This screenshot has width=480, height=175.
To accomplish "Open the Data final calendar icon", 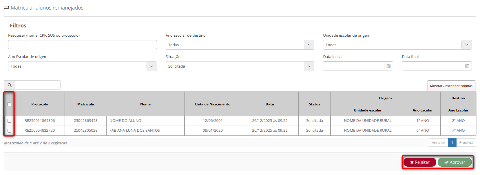I will click(x=467, y=66).
